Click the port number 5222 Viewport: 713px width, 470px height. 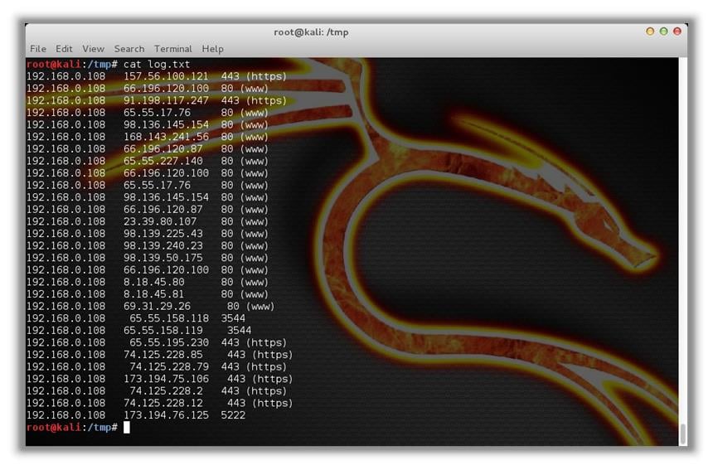233,414
